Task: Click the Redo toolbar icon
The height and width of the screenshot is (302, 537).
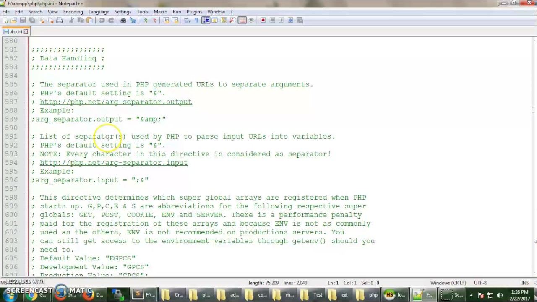Action: coord(111,20)
